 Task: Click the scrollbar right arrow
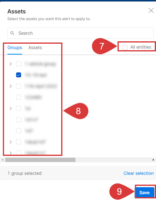(x=153, y=160)
